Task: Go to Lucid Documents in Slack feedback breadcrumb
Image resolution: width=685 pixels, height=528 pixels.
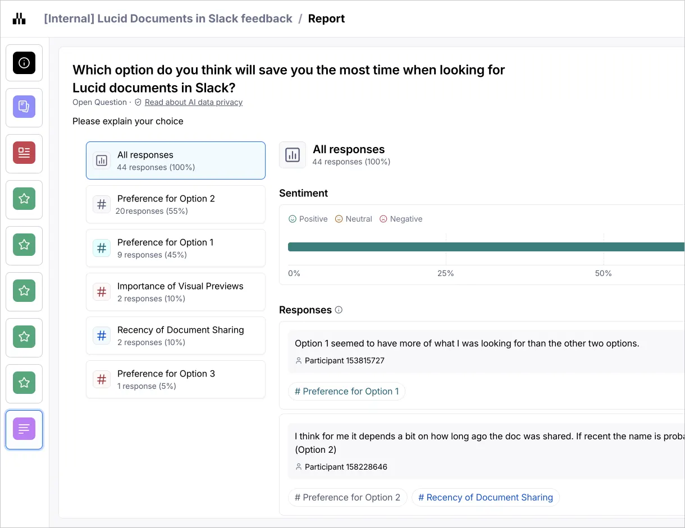Action: 168,19
